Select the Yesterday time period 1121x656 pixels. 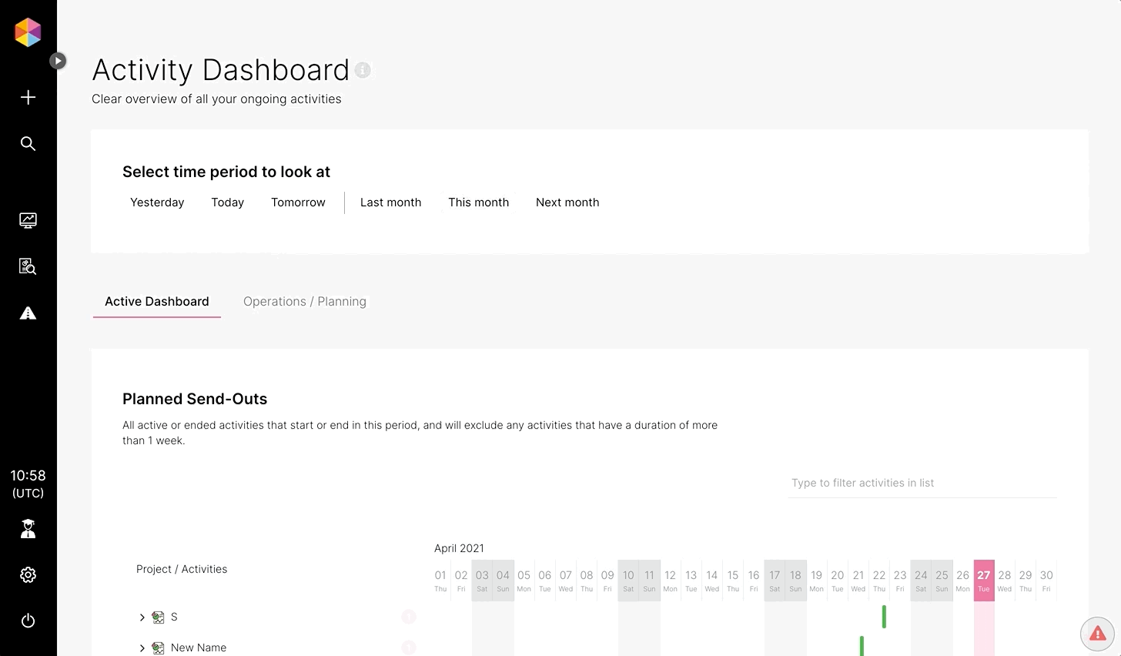[x=157, y=202]
